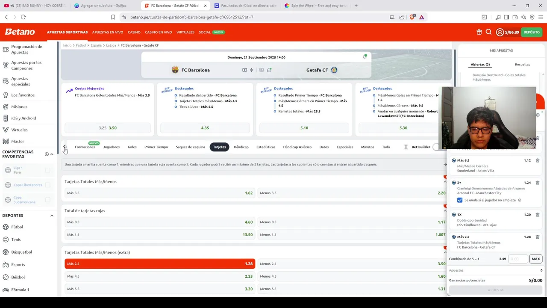Collapse Tarjetas Totales Más/Menos (extra) market
Image resolution: width=547 pixels, height=308 pixels.
(x=445, y=252)
